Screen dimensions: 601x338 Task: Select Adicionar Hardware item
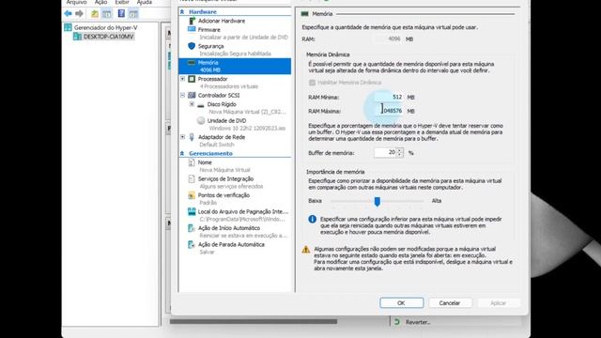click(x=222, y=21)
